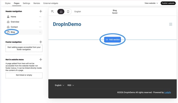Add a page under Not in website menu

click(x=41, y=60)
